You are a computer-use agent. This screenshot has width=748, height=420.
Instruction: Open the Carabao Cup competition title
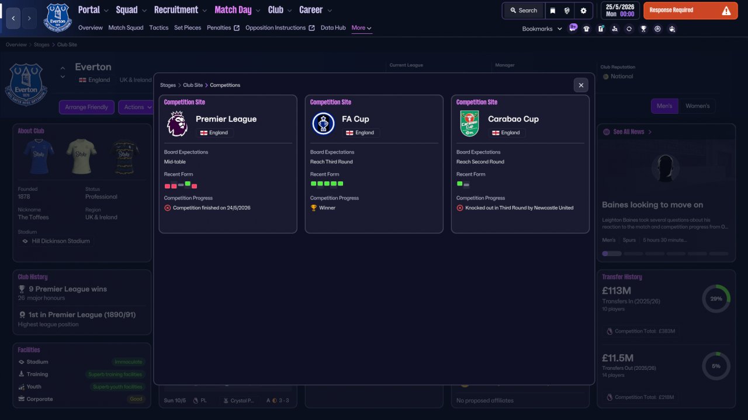[x=513, y=119]
